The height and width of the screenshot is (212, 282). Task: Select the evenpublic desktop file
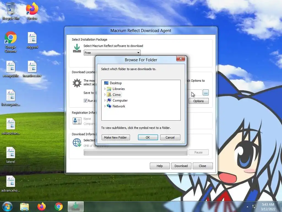tap(11, 69)
